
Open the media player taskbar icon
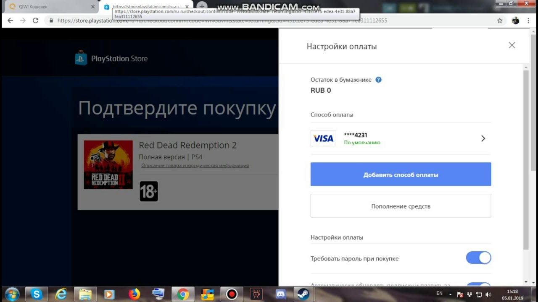[109, 294]
